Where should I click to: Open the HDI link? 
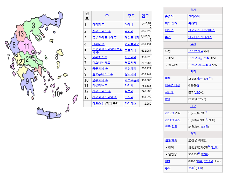pos(167,161)
